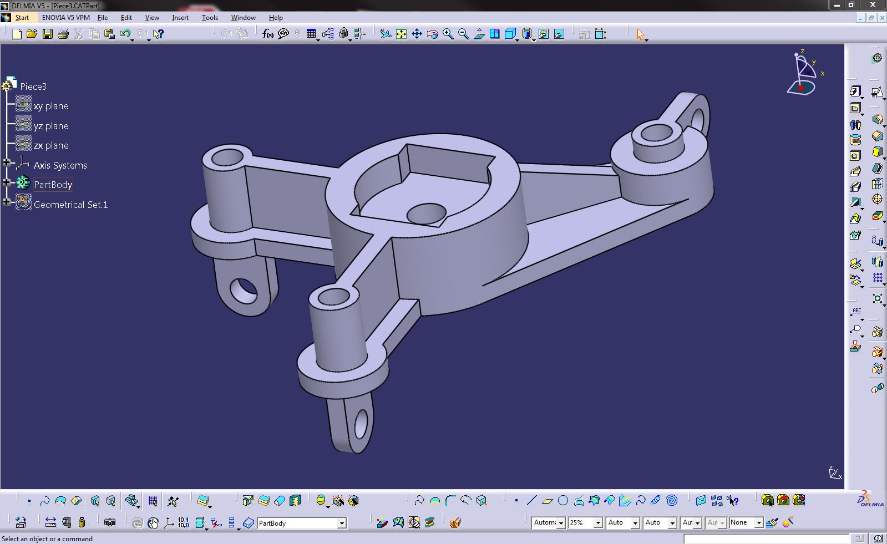Click the Zoom Out magnifier
This screenshot has width=887, height=544.
tap(464, 34)
